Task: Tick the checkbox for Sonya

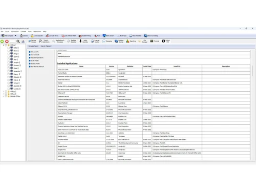Action: pyautogui.click(x=9, y=83)
